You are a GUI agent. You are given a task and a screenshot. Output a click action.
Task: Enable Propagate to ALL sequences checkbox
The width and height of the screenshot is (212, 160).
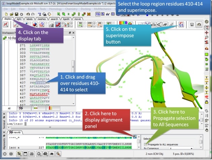[146, 144]
